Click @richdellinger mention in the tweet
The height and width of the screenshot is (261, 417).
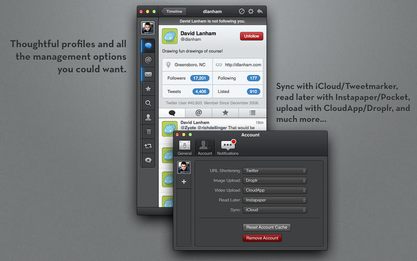pyautogui.click(x=212, y=128)
